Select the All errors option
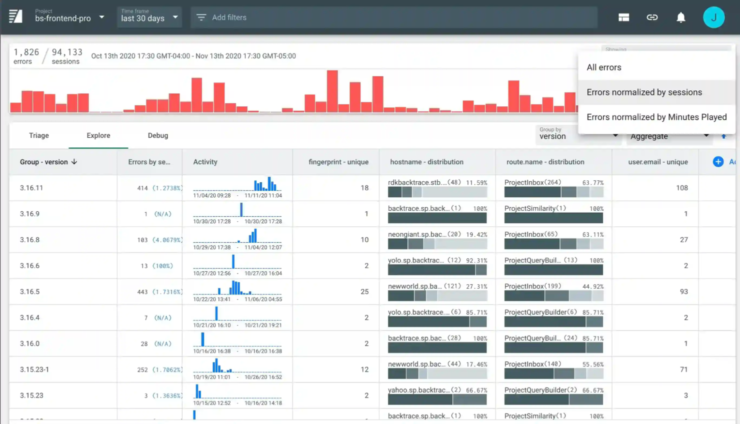This screenshot has height=424, width=740. click(x=603, y=67)
